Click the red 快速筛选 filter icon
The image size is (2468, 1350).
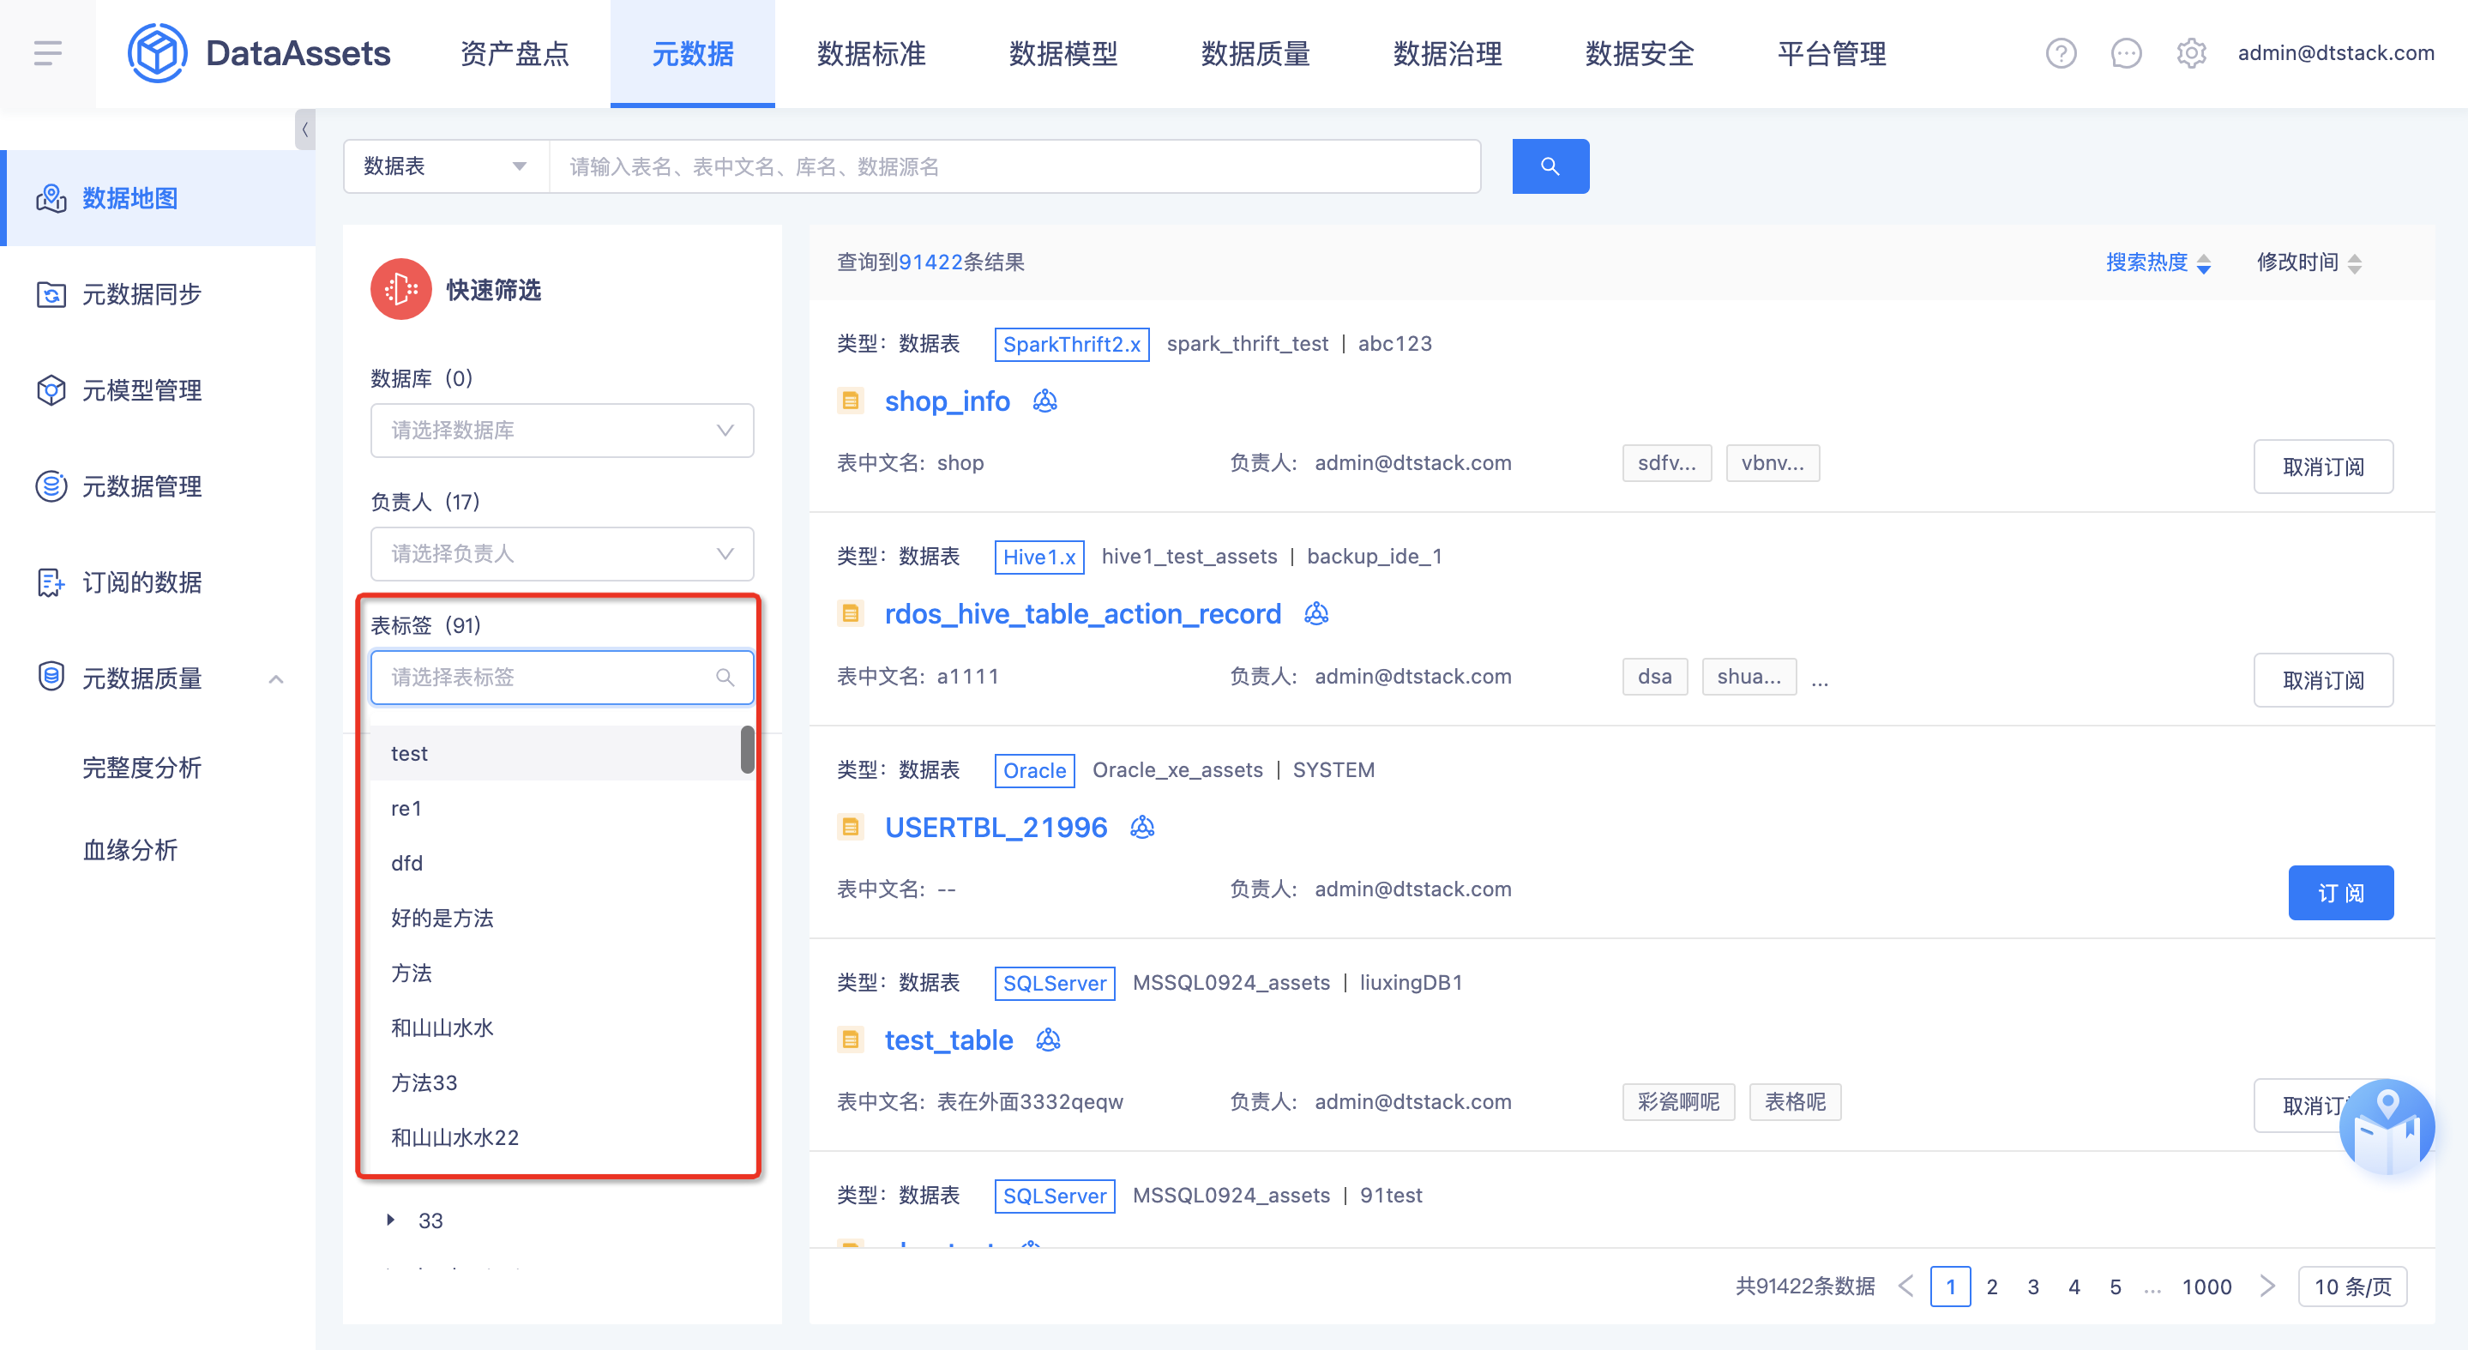pos(400,289)
